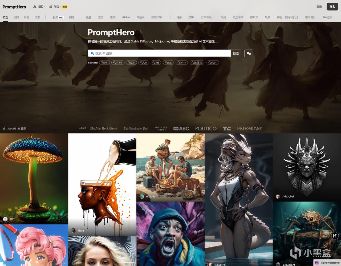Click the 万克斯 model search chip
341x266 pixels.
point(118,63)
